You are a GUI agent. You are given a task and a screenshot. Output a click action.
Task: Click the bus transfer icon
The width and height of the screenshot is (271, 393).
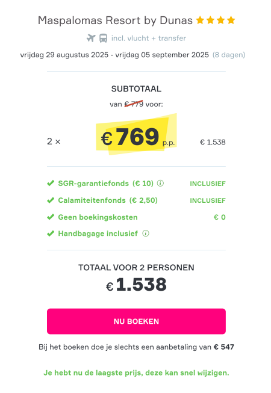click(104, 39)
